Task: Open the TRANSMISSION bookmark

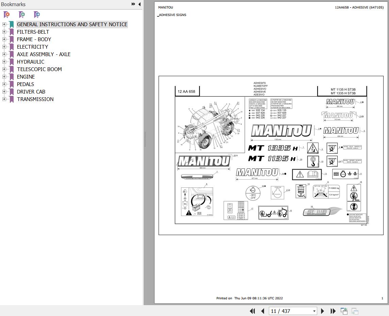Action: point(35,99)
